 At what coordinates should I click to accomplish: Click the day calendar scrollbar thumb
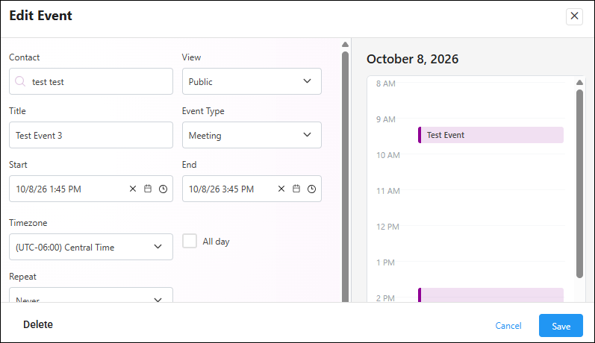(x=579, y=184)
